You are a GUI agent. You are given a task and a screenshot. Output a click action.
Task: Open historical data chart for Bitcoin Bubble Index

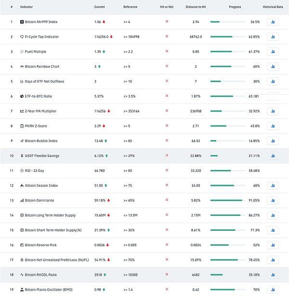273,141
